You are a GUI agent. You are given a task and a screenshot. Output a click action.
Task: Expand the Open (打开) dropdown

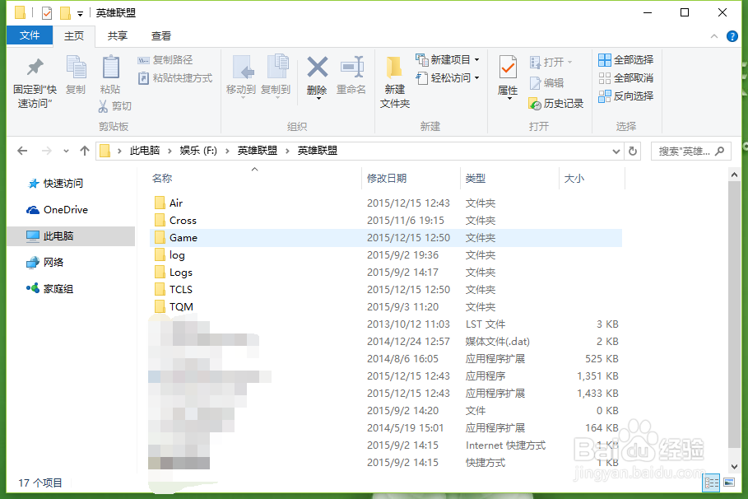pos(569,63)
